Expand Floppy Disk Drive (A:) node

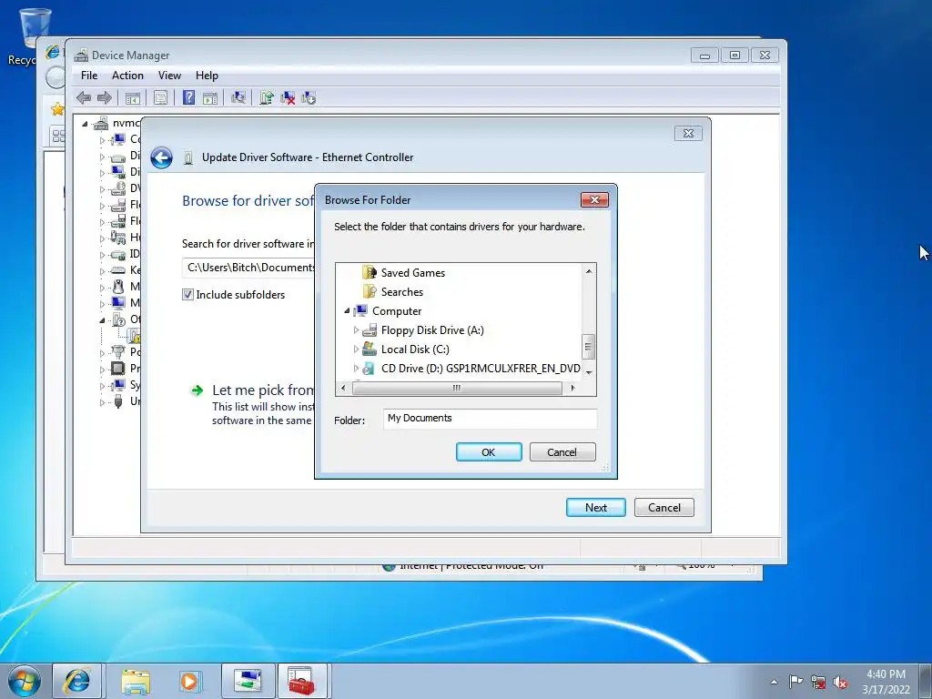coord(356,329)
